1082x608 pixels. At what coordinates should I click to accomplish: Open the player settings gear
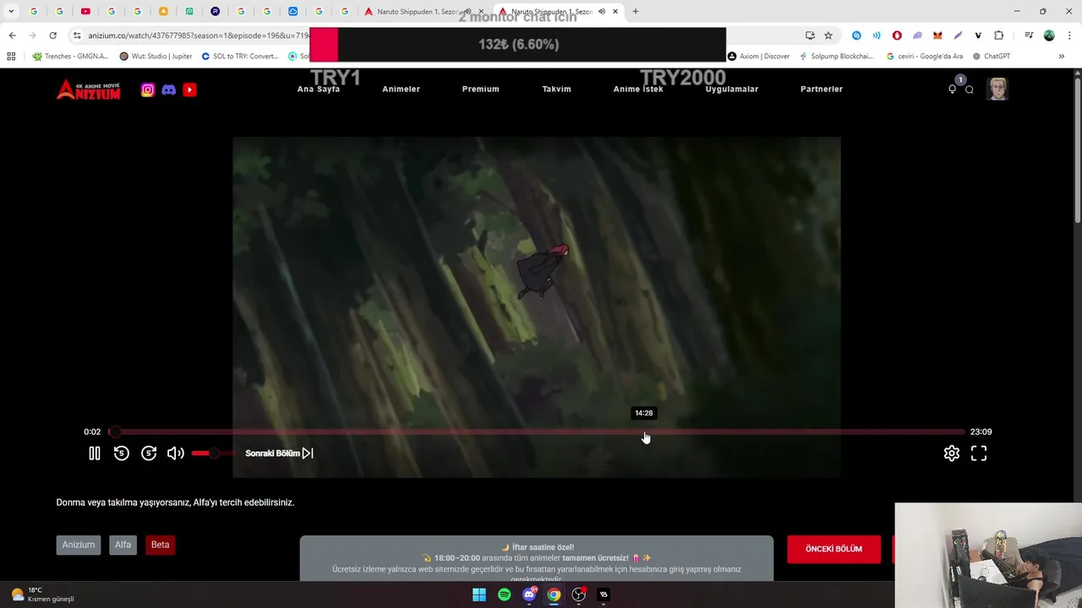point(952,453)
